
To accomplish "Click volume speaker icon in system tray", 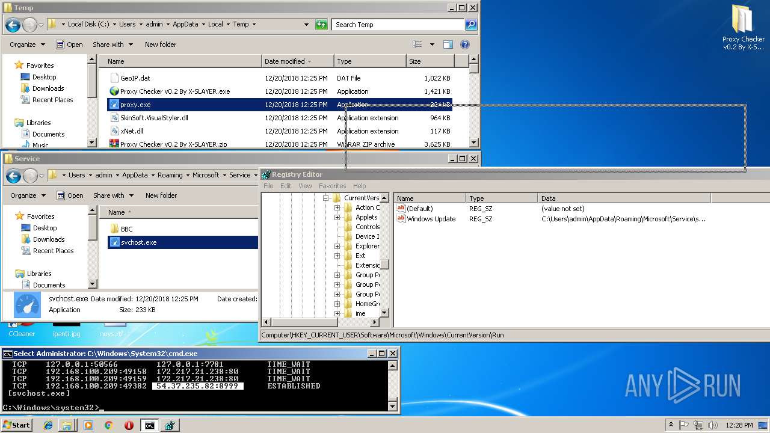I will point(713,425).
